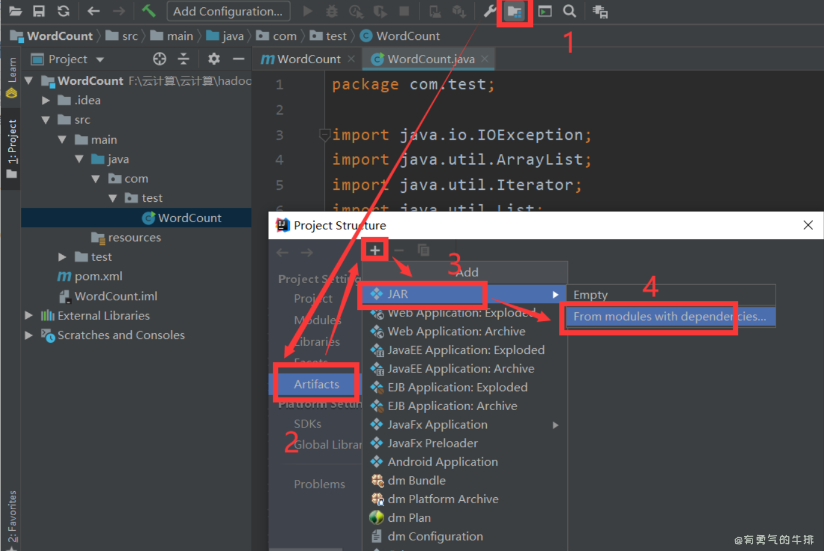Select pom.xml in project tree

tap(90, 276)
